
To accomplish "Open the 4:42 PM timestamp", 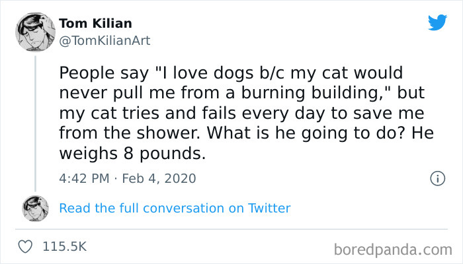I will pos(83,178).
